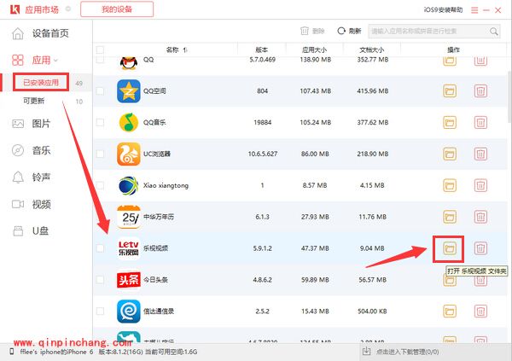Check the 信达通信录 row checkbox
Screen dimensions: 512x361
pyautogui.click(x=100, y=311)
